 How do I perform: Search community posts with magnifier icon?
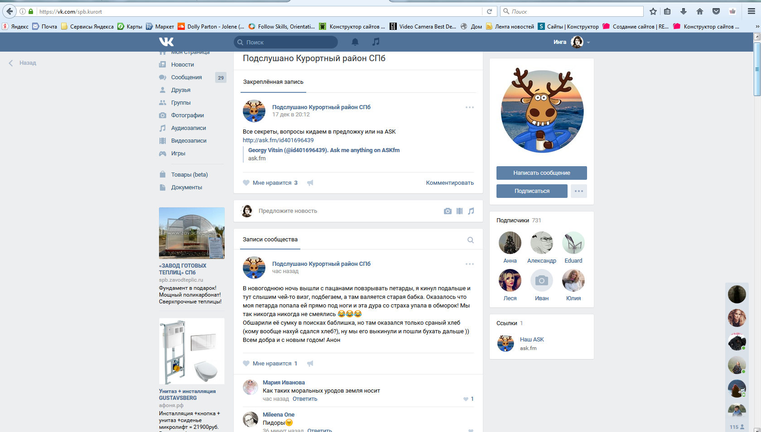pyautogui.click(x=471, y=240)
